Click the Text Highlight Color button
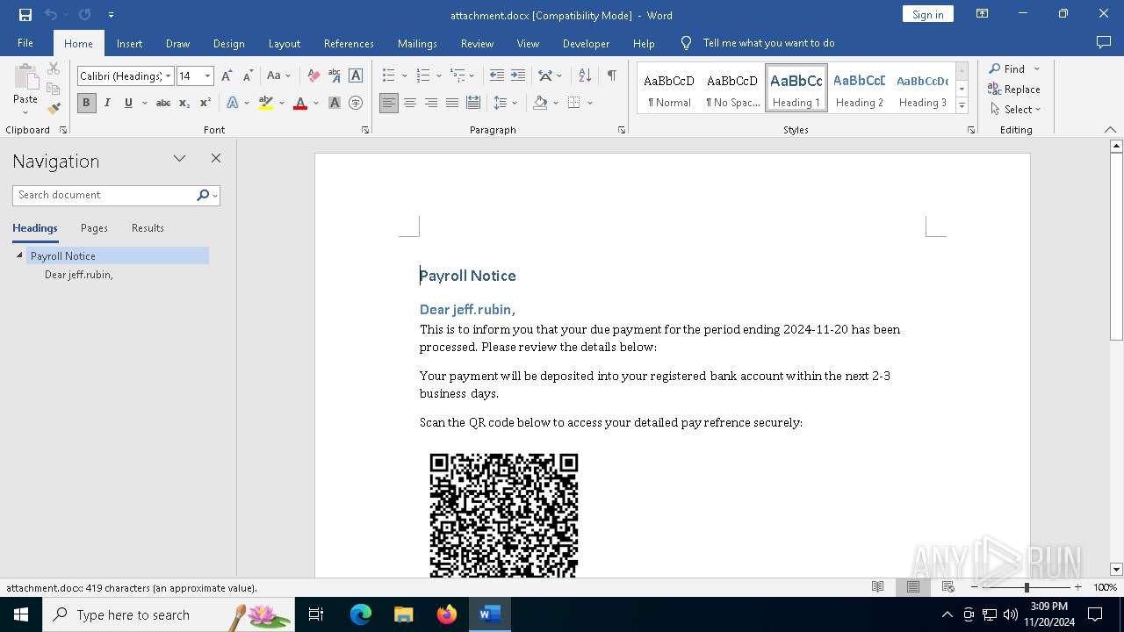 [266, 103]
